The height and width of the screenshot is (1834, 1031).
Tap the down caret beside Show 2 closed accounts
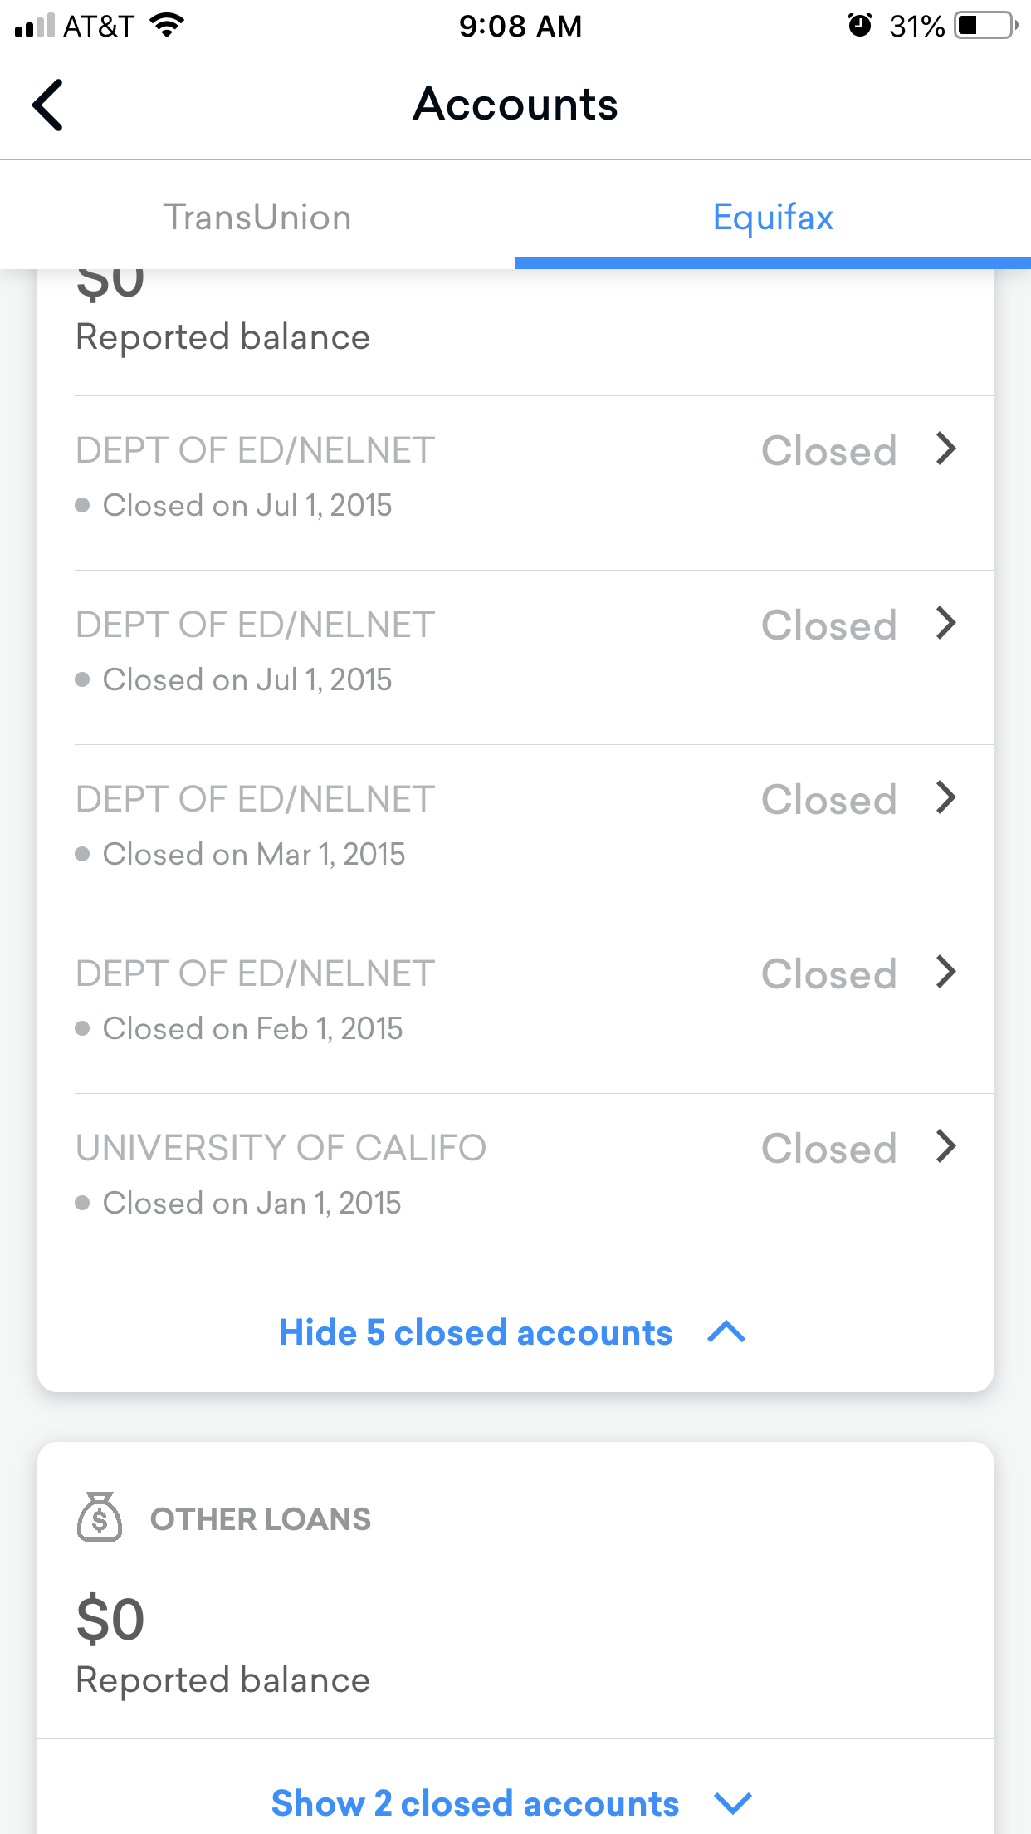click(x=733, y=1803)
